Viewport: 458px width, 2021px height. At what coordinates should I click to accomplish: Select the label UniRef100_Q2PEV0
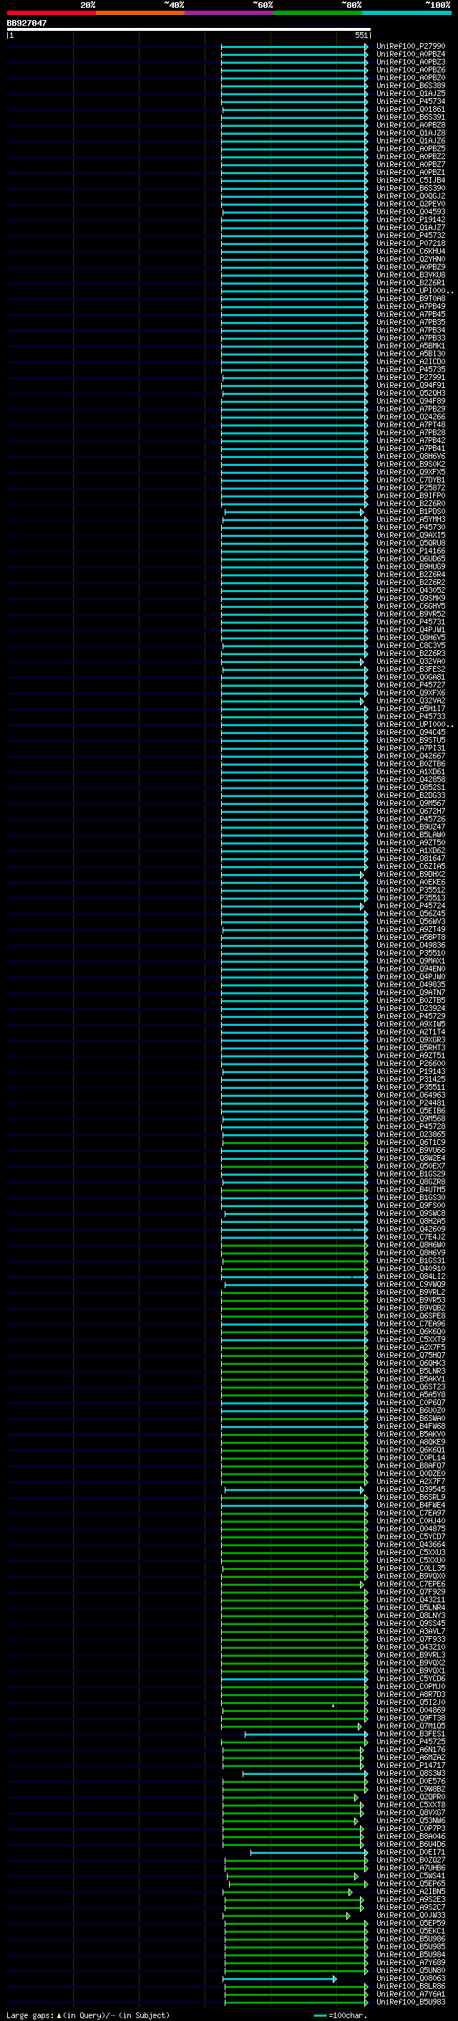pyautogui.click(x=411, y=204)
